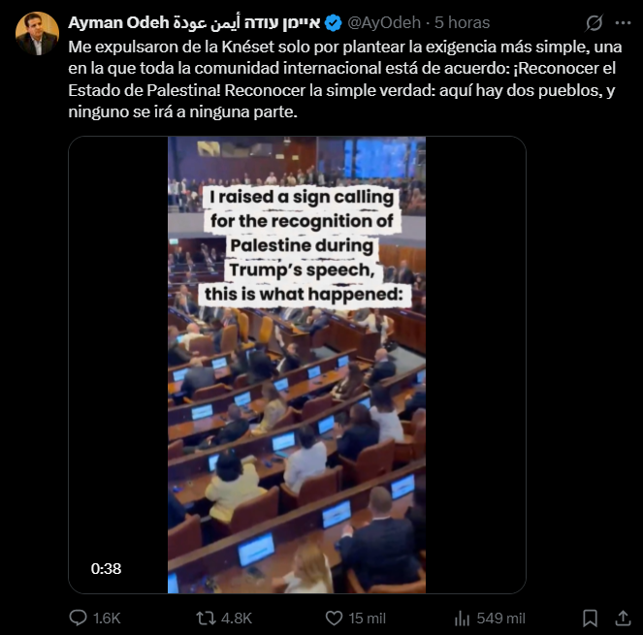Viewport: 643px width, 635px height.
Task: Bookmark this post
Action: [590, 618]
